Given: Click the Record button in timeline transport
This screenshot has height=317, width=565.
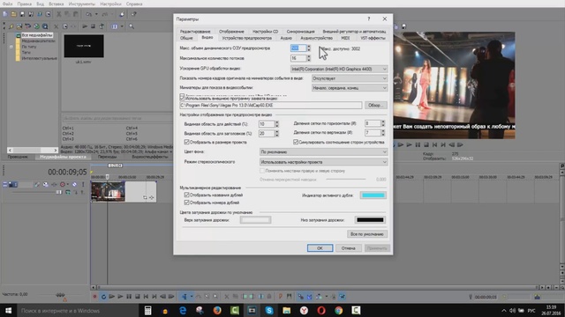Looking at the screenshot, I should click(94, 297).
